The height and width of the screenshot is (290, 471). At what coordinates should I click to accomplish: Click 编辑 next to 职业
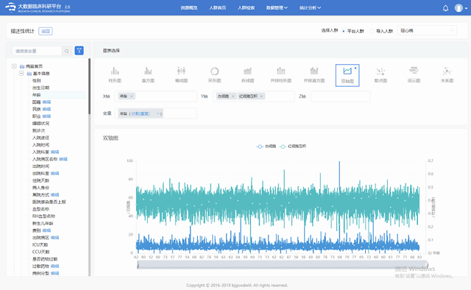(46, 116)
